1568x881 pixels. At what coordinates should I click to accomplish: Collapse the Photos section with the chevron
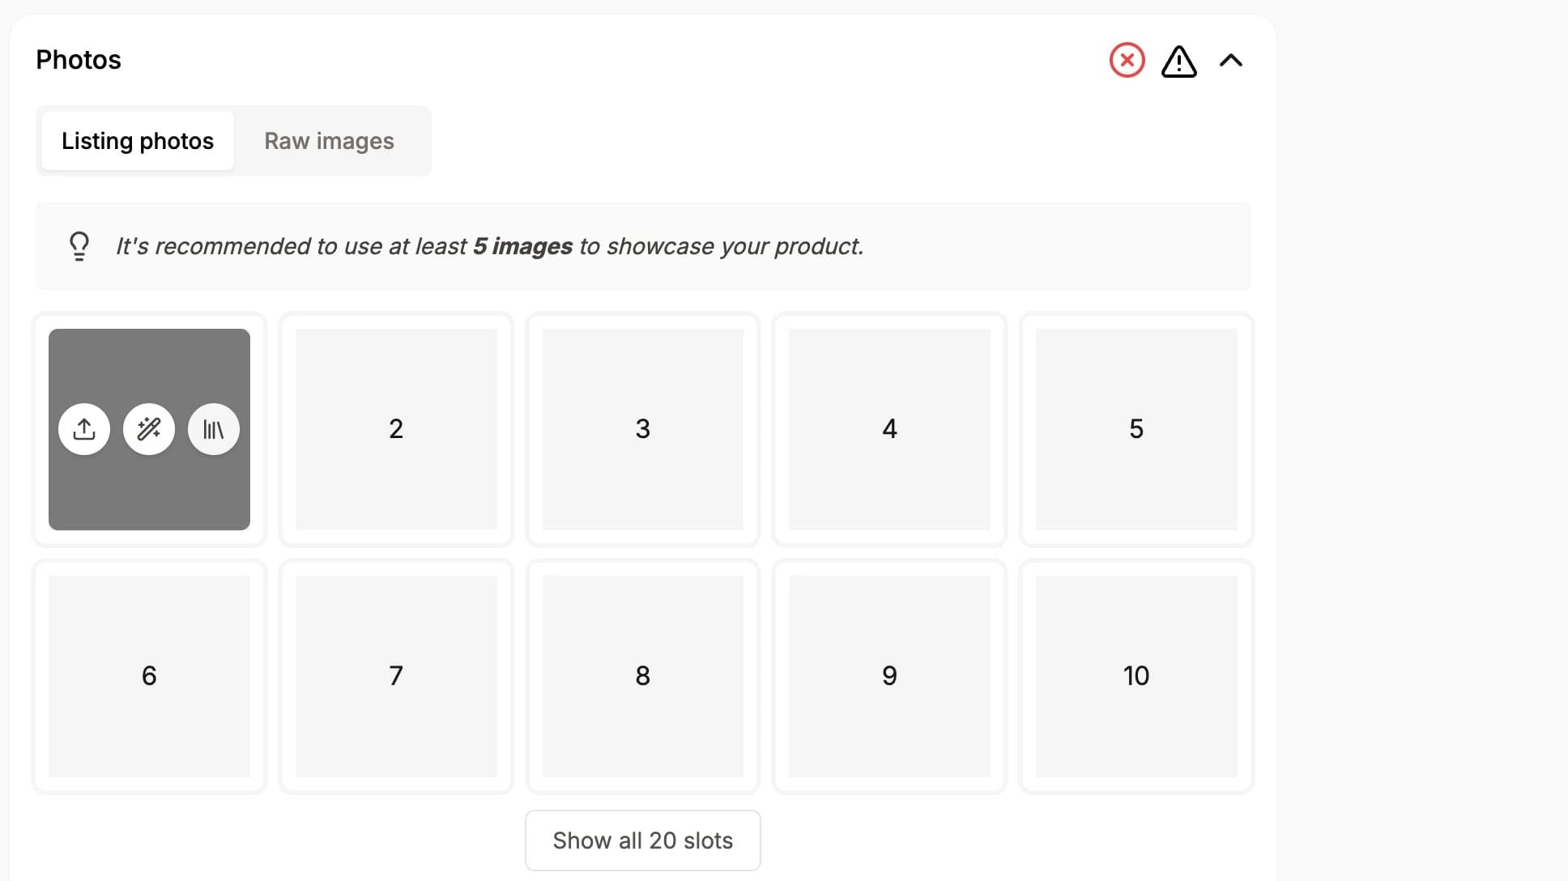pos(1230,60)
